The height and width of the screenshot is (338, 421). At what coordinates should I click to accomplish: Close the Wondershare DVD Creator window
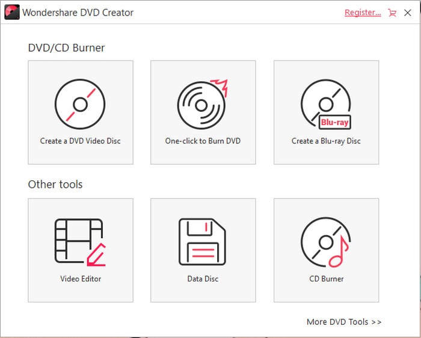pyautogui.click(x=408, y=12)
